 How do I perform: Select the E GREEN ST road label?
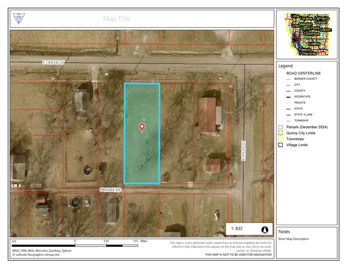pyautogui.click(x=54, y=63)
